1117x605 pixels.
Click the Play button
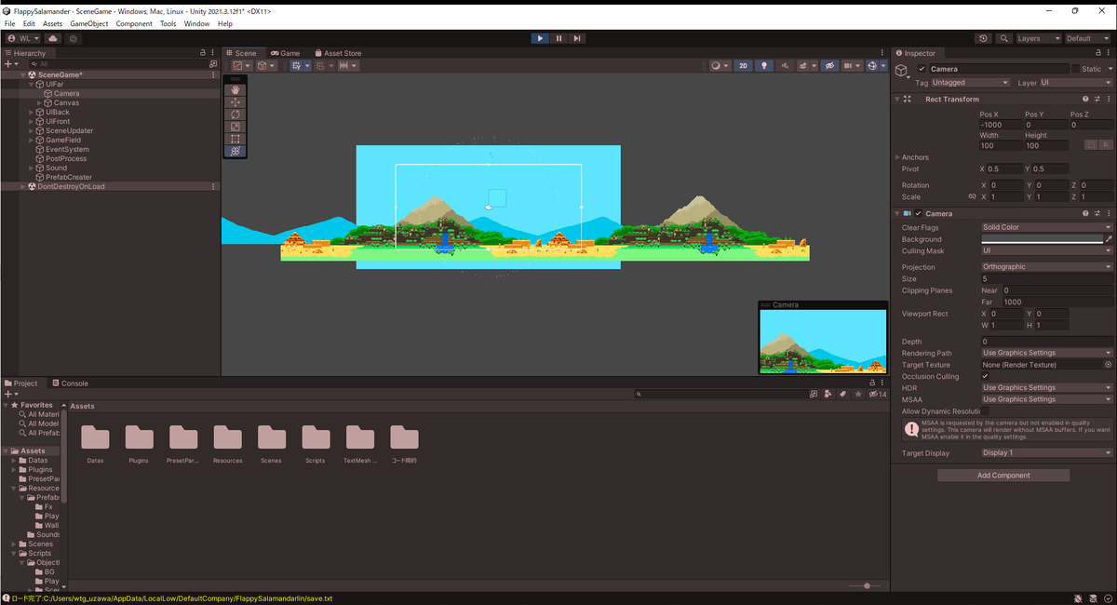tap(540, 38)
